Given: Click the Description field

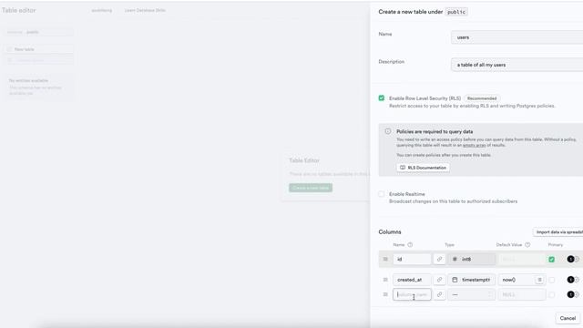Looking at the screenshot, I should click(517, 65).
